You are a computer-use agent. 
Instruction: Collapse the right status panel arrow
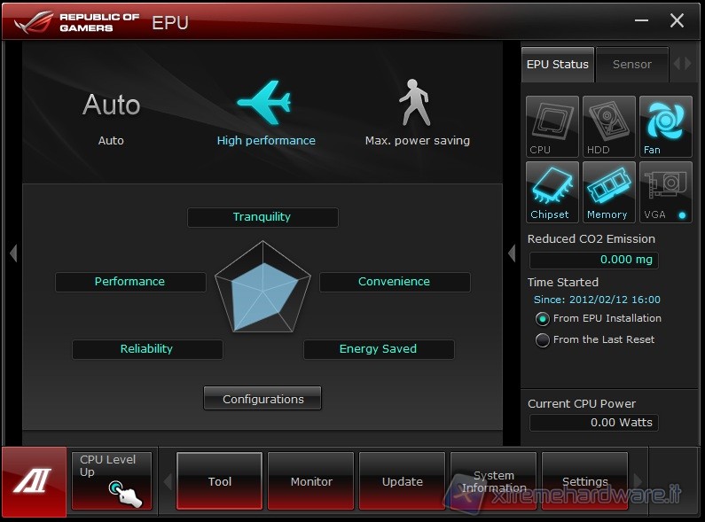[x=512, y=253]
